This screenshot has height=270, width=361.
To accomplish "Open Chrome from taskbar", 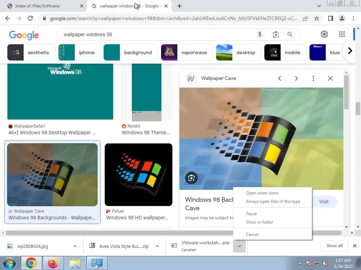I will [x=31, y=263].
